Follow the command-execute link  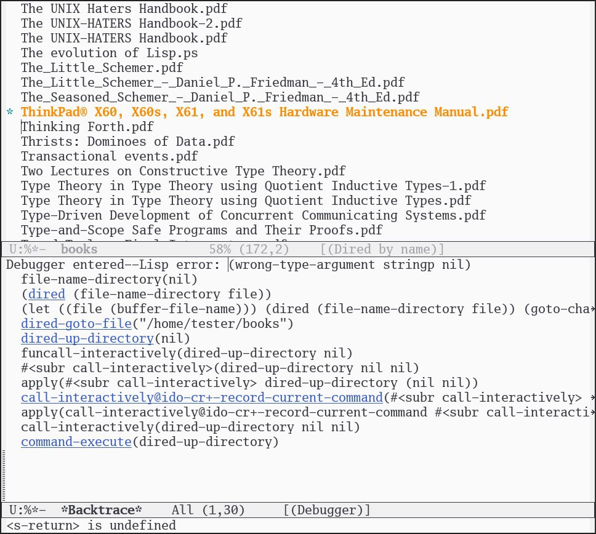tap(76, 442)
